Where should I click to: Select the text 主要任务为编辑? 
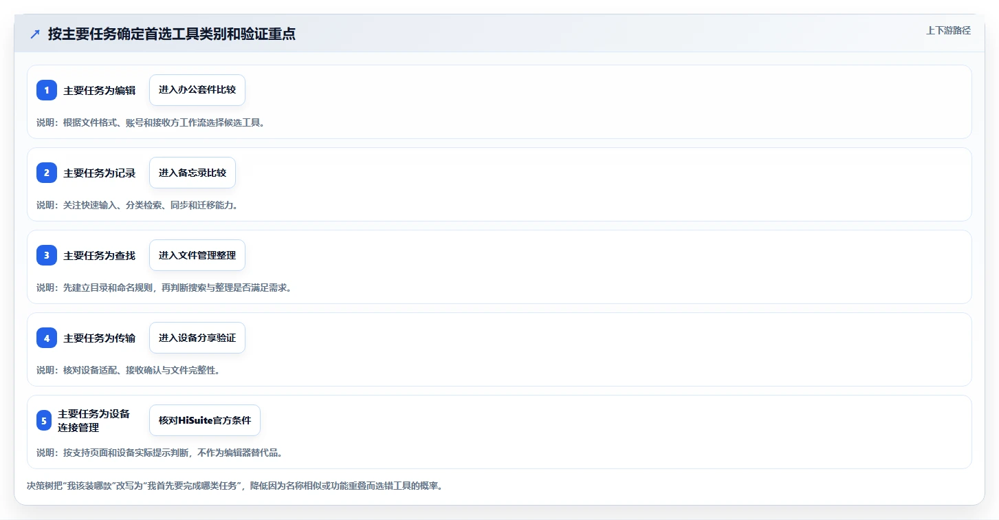click(x=100, y=90)
